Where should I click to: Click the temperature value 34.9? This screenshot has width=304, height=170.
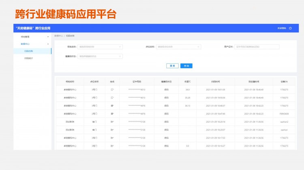188,90
